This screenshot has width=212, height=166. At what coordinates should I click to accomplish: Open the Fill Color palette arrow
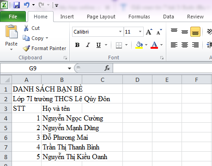tap(146, 45)
